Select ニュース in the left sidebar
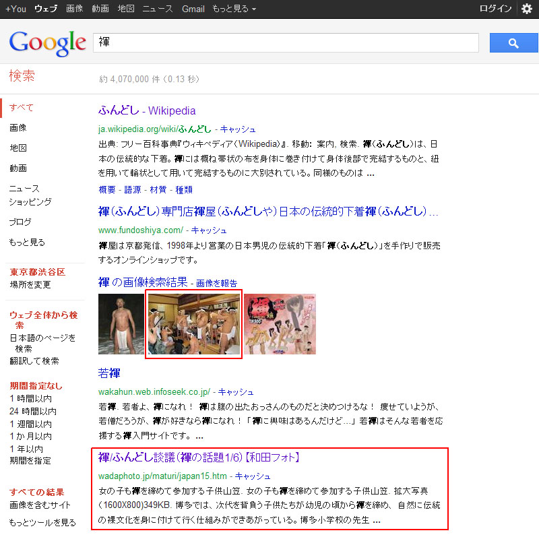The image size is (539, 539). 24,189
